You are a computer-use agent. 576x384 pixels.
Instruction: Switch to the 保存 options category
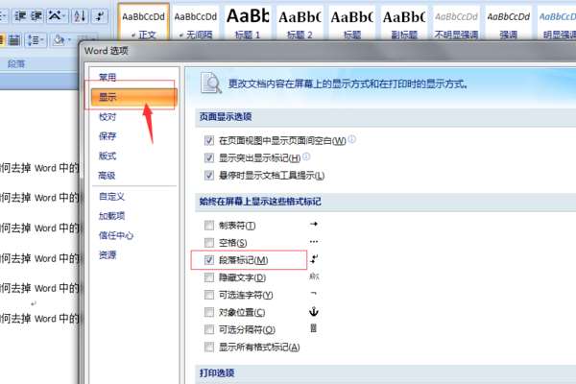pos(108,136)
